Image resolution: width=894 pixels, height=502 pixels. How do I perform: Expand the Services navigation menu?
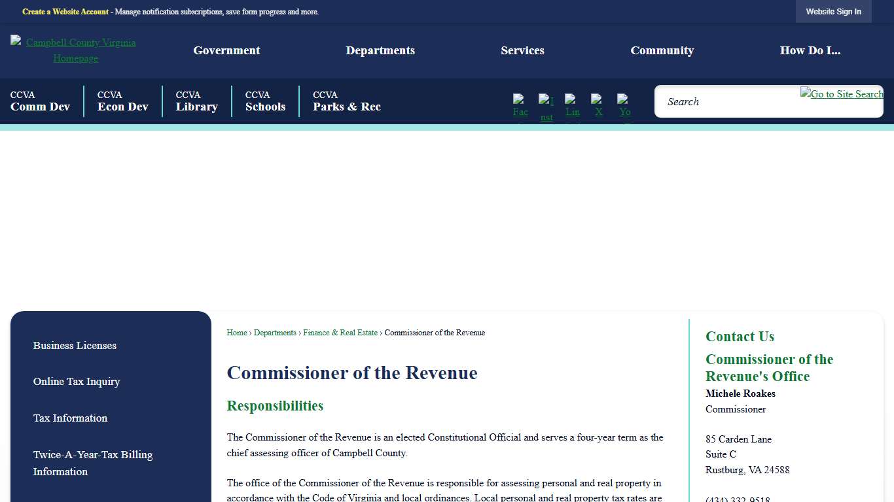tap(522, 50)
